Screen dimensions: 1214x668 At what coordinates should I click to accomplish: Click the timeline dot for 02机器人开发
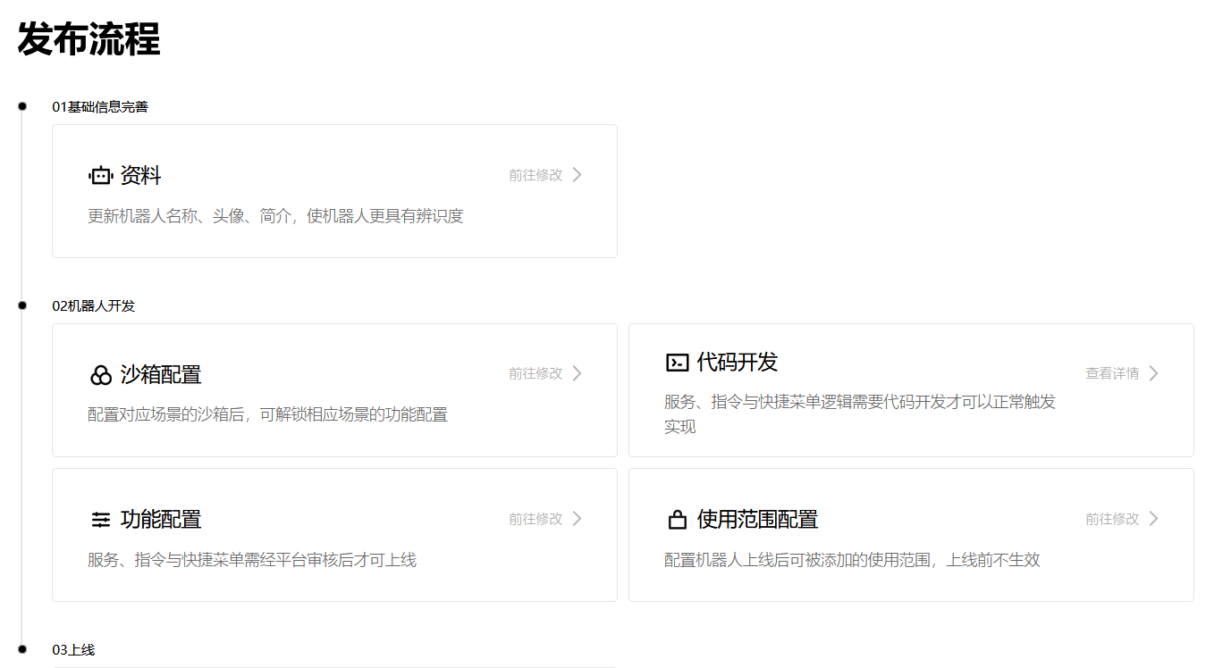pyautogui.click(x=22, y=305)
